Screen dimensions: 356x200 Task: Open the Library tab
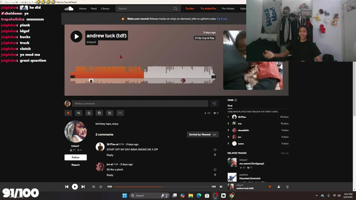(x=105, y=9)
